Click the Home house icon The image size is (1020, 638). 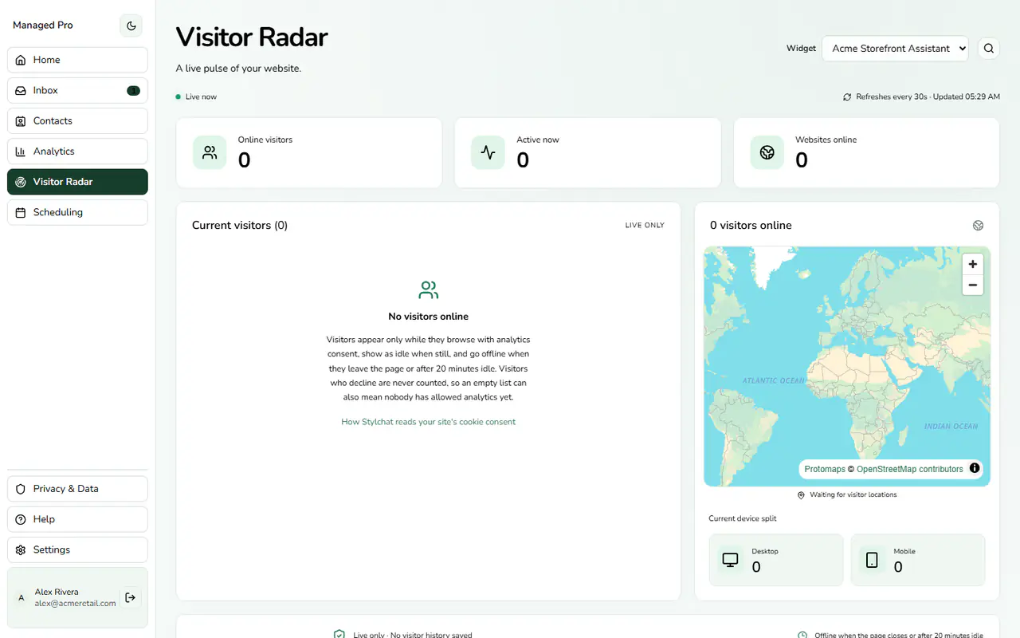click(21, 60)
